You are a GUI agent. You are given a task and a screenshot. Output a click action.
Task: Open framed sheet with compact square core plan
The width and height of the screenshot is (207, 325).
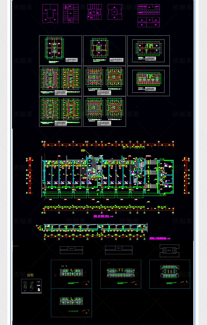(105, 51)
